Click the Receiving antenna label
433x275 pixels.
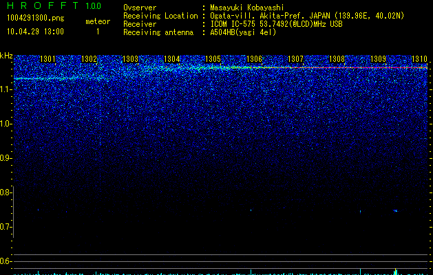[158, 32]
